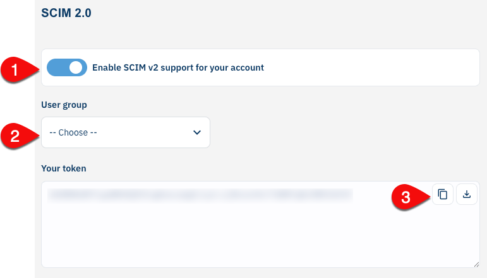Open the User group dropdown
Viewport: 487px width, 278px height.
point(125,132)
